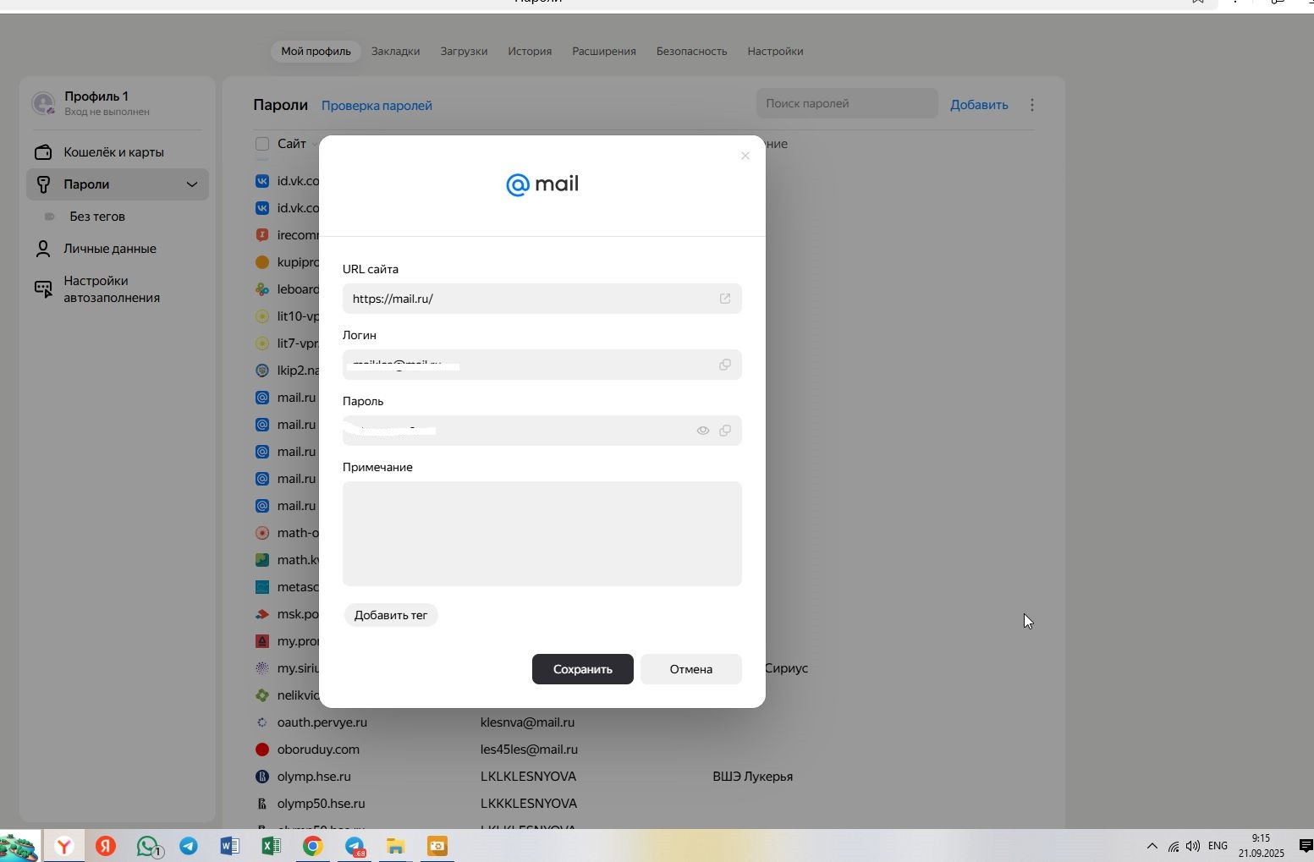Open Telegram from the taskbar
This screenshot has height=862, width=1314.
189,846
